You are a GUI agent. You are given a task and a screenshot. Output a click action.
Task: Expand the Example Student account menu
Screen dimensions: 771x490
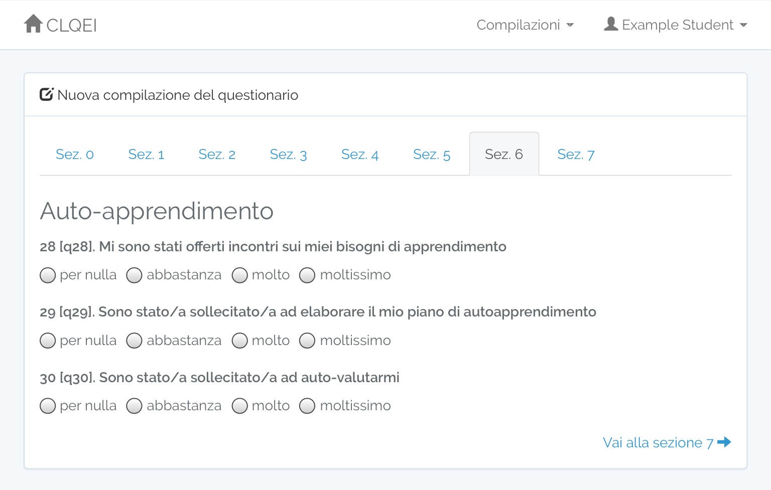pos(676,25)
